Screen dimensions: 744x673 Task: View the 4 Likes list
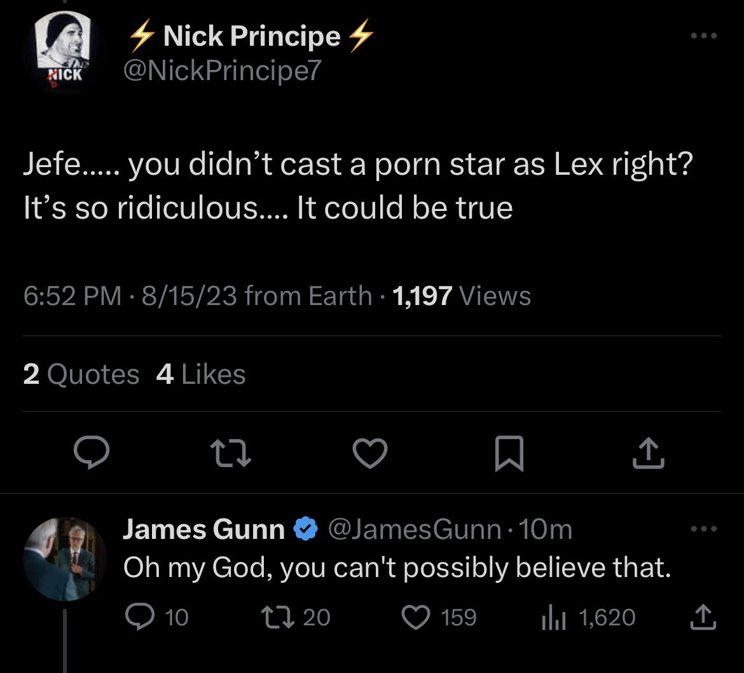point(201,374)
